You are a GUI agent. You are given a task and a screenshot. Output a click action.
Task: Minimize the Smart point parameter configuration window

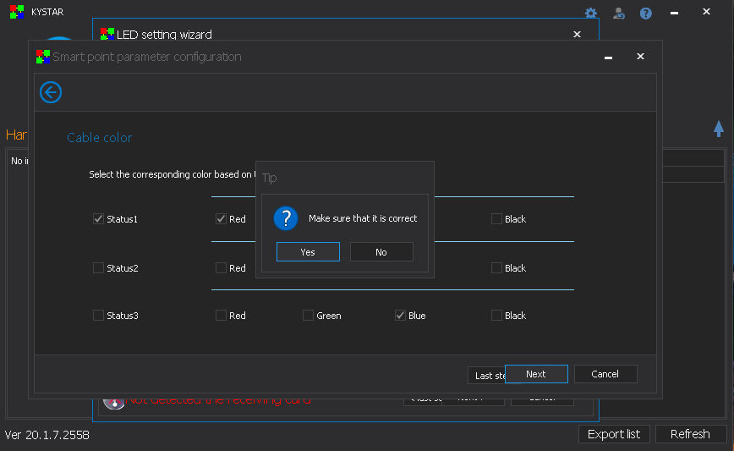click(x=607, y=57)
